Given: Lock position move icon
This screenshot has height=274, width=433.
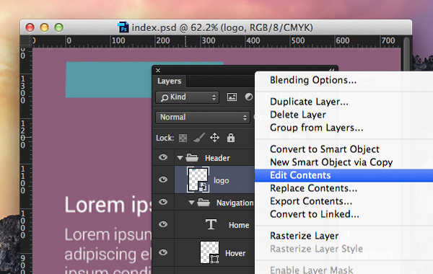Looking at the screenshot, I should [214, 138].
